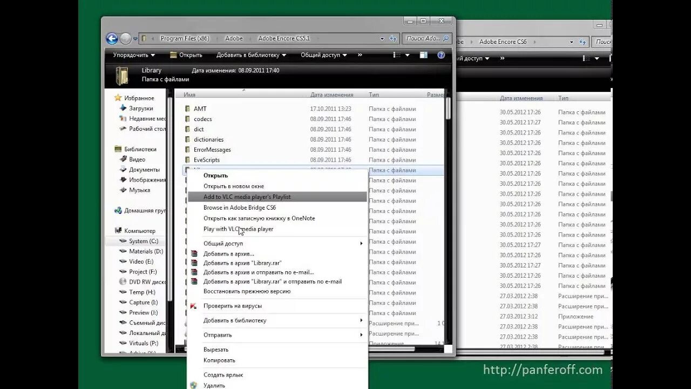Click Program Files (x86) breadcrumb
This screenshot has width=691, height=389.
click(185, 39)
